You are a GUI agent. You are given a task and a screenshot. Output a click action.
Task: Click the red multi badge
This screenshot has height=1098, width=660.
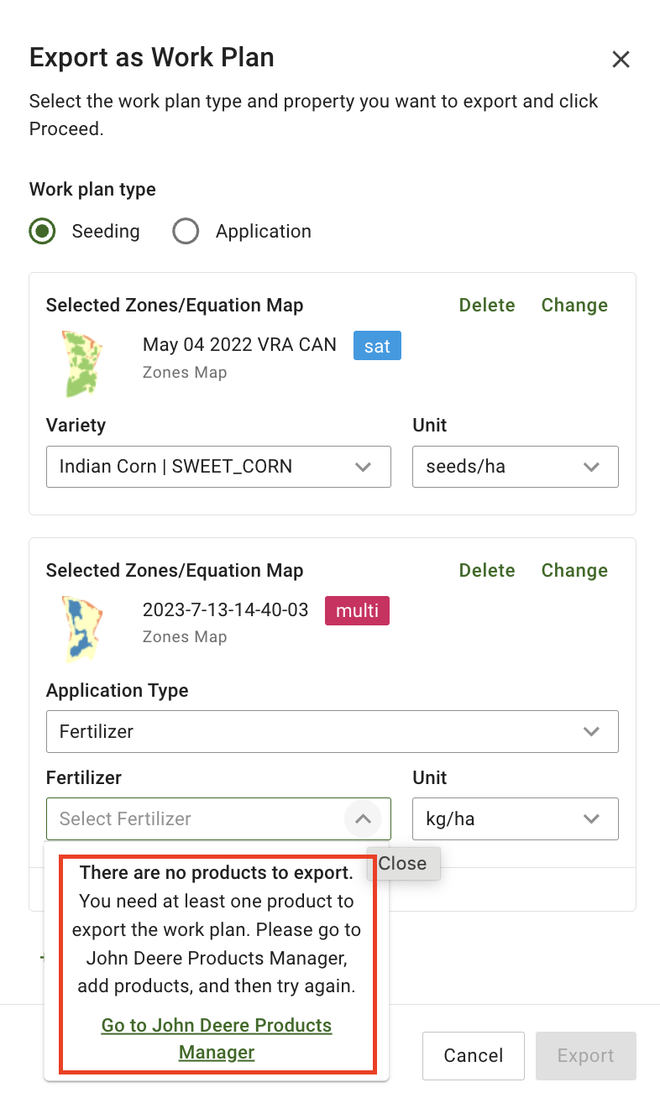[358, 611]
